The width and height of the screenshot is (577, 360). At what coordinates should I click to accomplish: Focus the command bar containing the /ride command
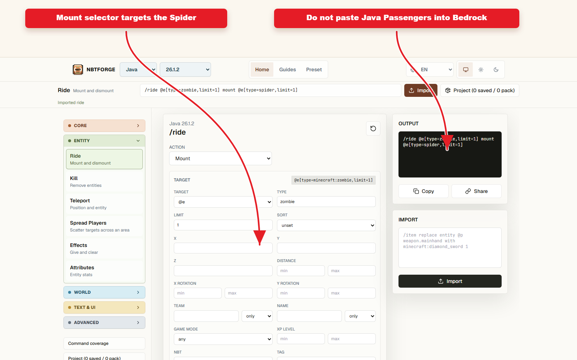270,90
